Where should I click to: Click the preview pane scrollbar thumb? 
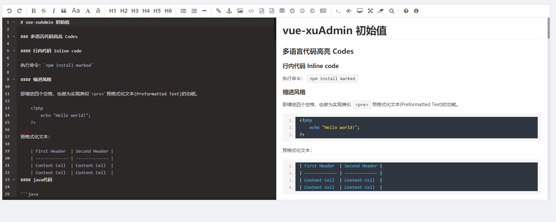548,28
